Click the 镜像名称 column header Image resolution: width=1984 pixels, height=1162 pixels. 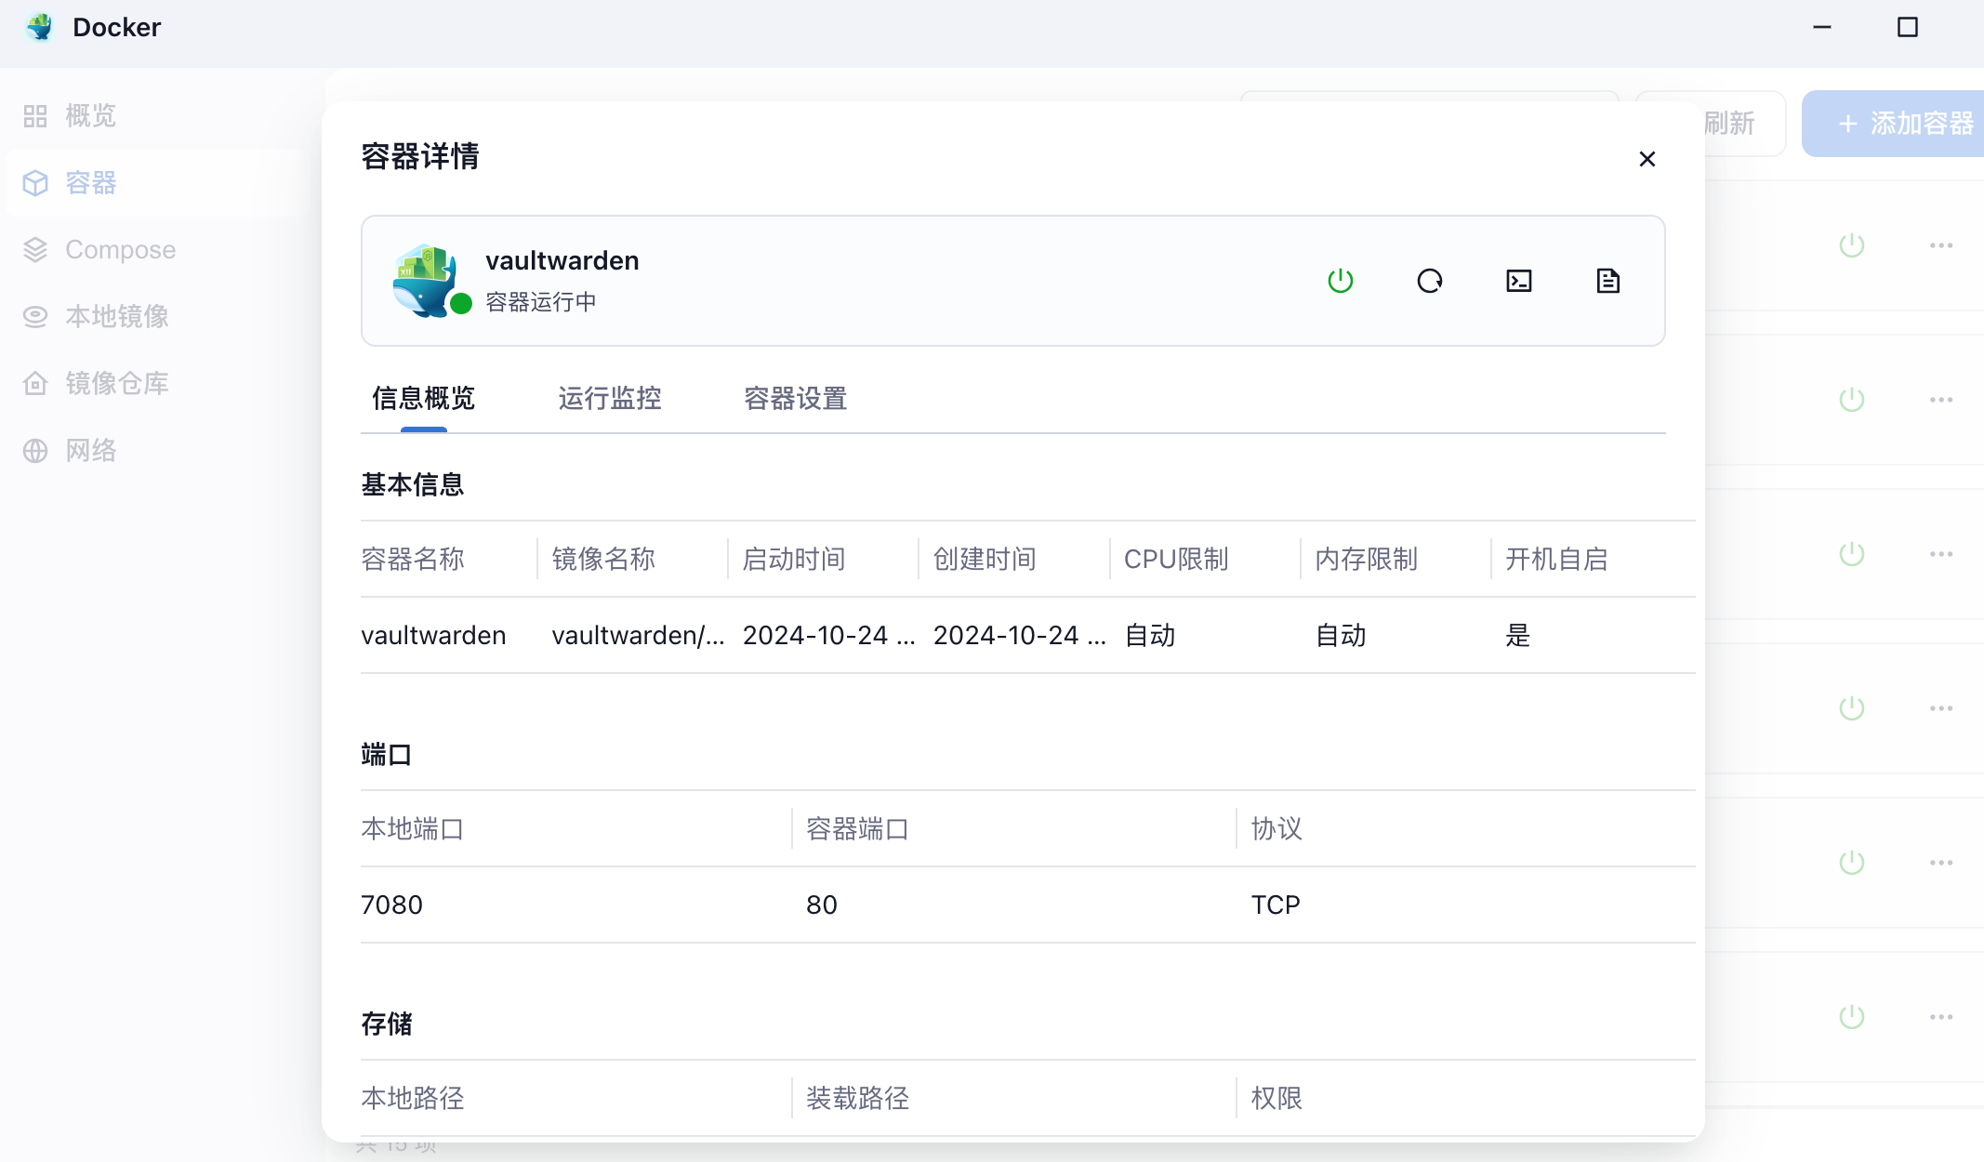coord(603,560)
